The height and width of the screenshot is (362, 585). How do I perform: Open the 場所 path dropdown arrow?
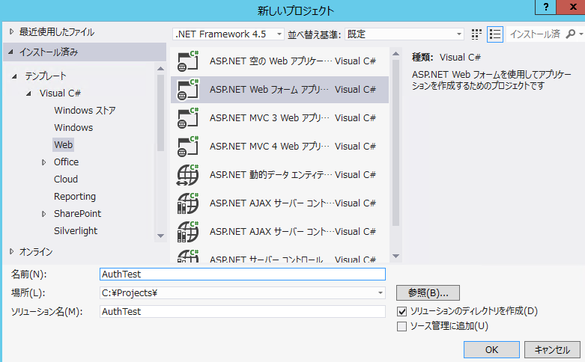coord(381,293)
